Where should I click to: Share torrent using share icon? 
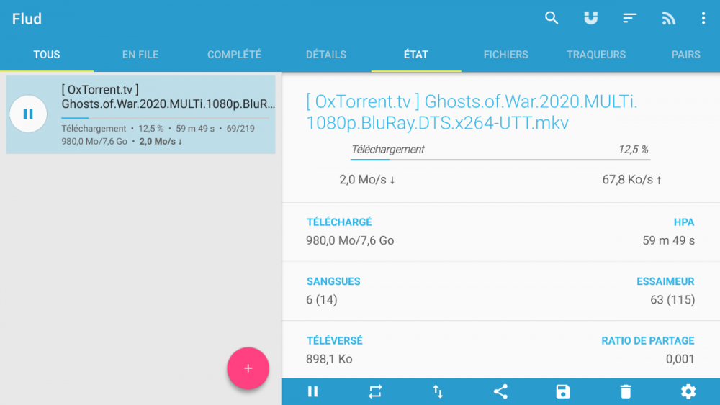click(500, 391)
